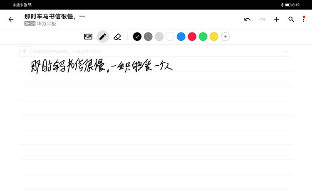Choose the green ink color
This screenshot has height=195, width=312.
click(203, 37)
